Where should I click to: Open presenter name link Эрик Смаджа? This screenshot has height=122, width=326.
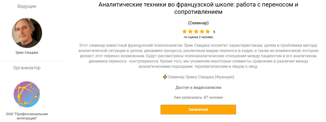[x=27, y=53]
